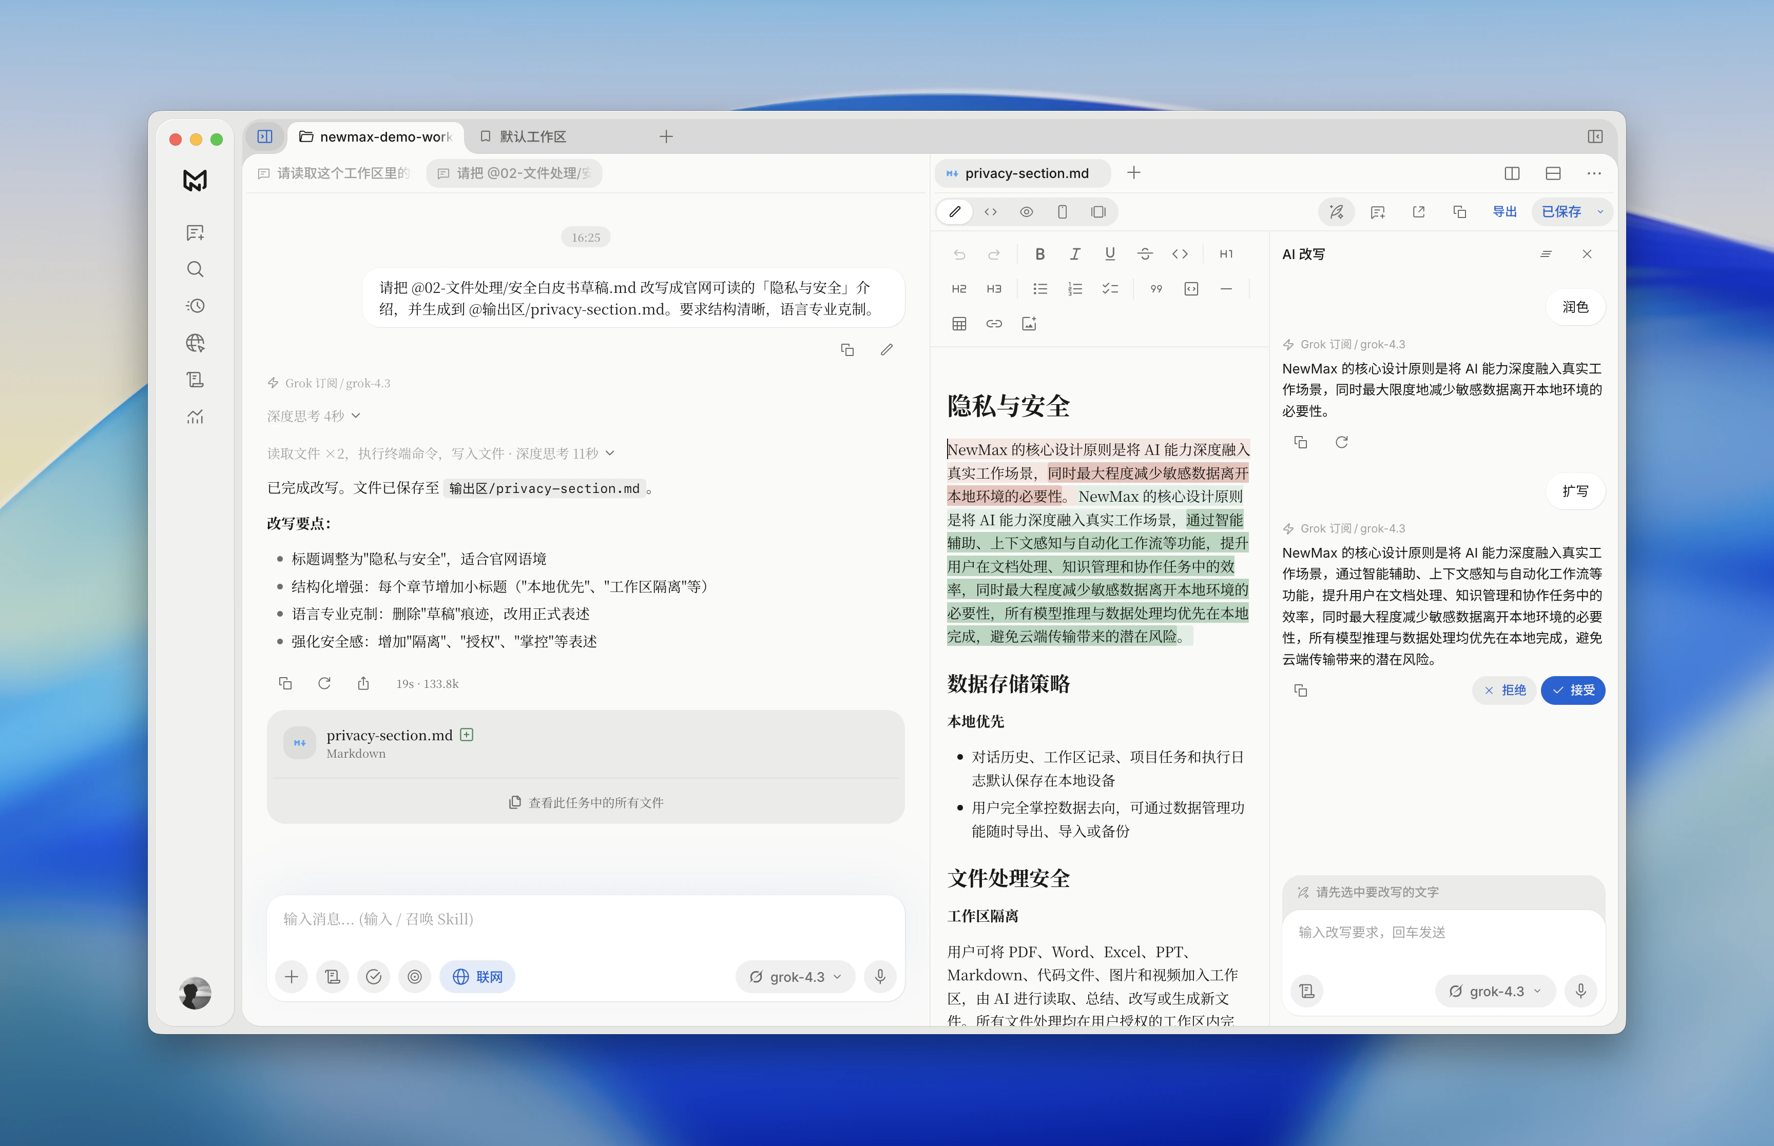Insert an image

click(x=1029, y=324)
